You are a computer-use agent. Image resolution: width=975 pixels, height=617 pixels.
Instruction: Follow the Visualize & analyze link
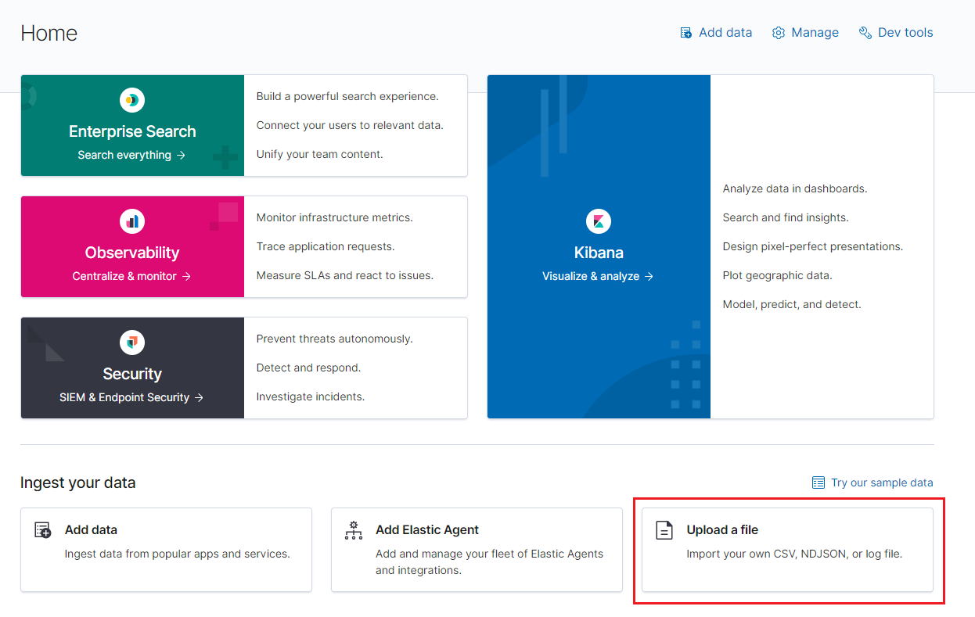[x=598, y=276]
